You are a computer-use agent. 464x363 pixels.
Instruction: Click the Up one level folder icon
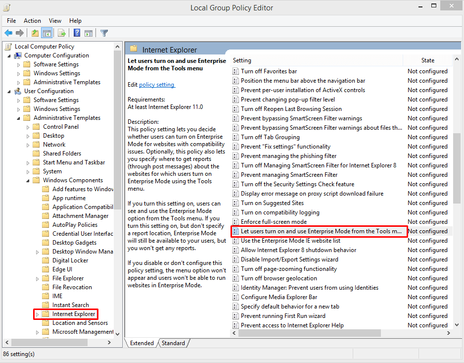click(x=35, y=33)
